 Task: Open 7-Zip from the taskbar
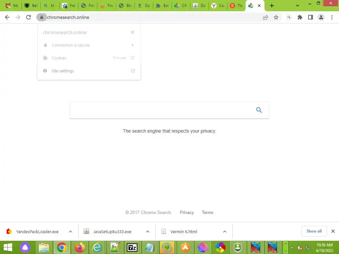click(132, 247)
